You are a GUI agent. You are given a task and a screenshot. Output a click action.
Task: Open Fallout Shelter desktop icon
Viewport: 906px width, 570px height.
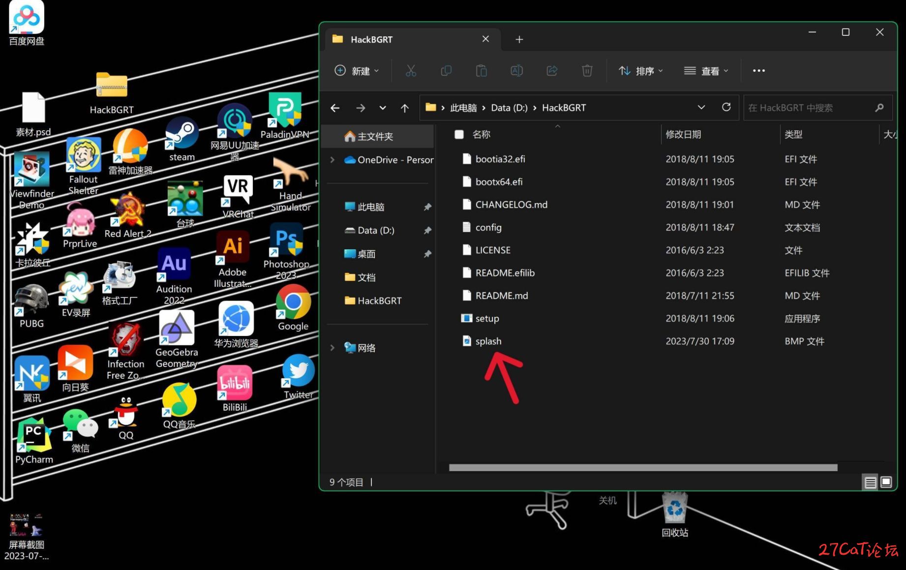(x=83, y=166)
